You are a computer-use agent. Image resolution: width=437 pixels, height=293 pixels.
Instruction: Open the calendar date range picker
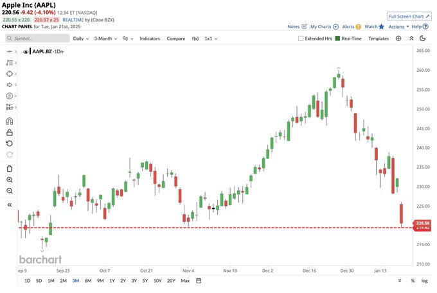(199, 281)
